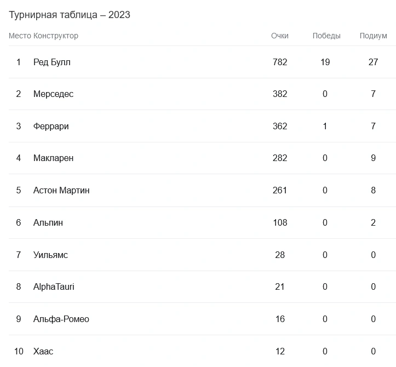Click Ред Булл's 19 wins value
Screen dimensions: 396x367
[325, 62]
